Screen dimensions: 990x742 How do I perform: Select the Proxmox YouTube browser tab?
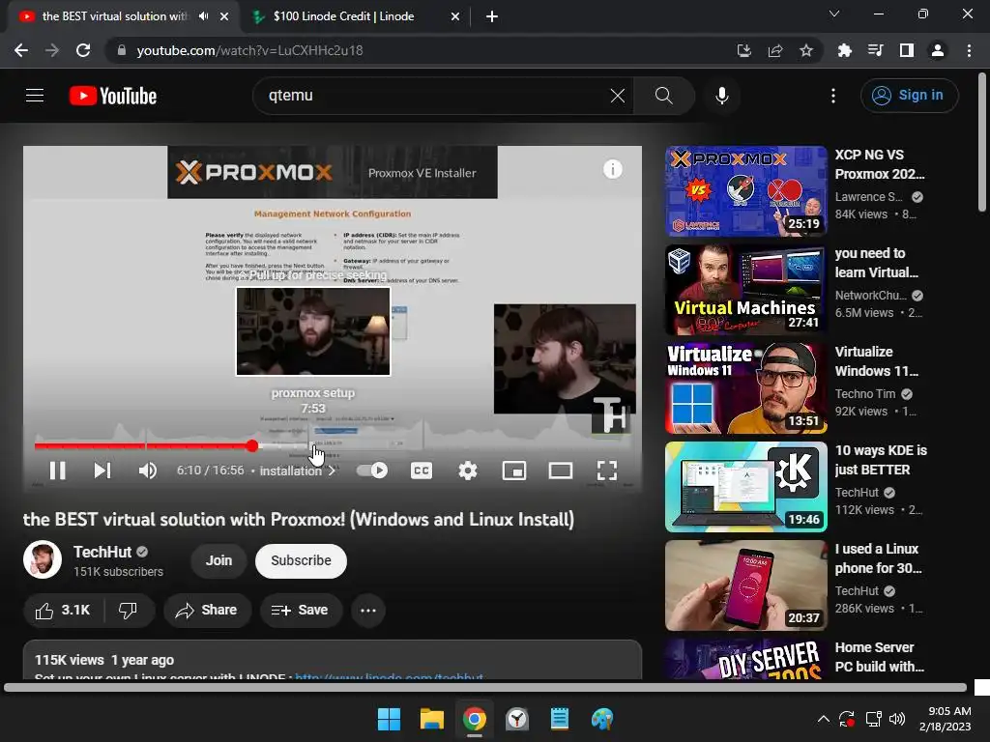pyautogui.click(x=114, y=16)
